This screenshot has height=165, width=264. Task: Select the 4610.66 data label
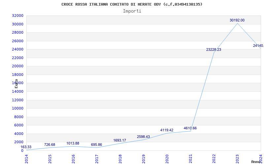tap(190, 128)
